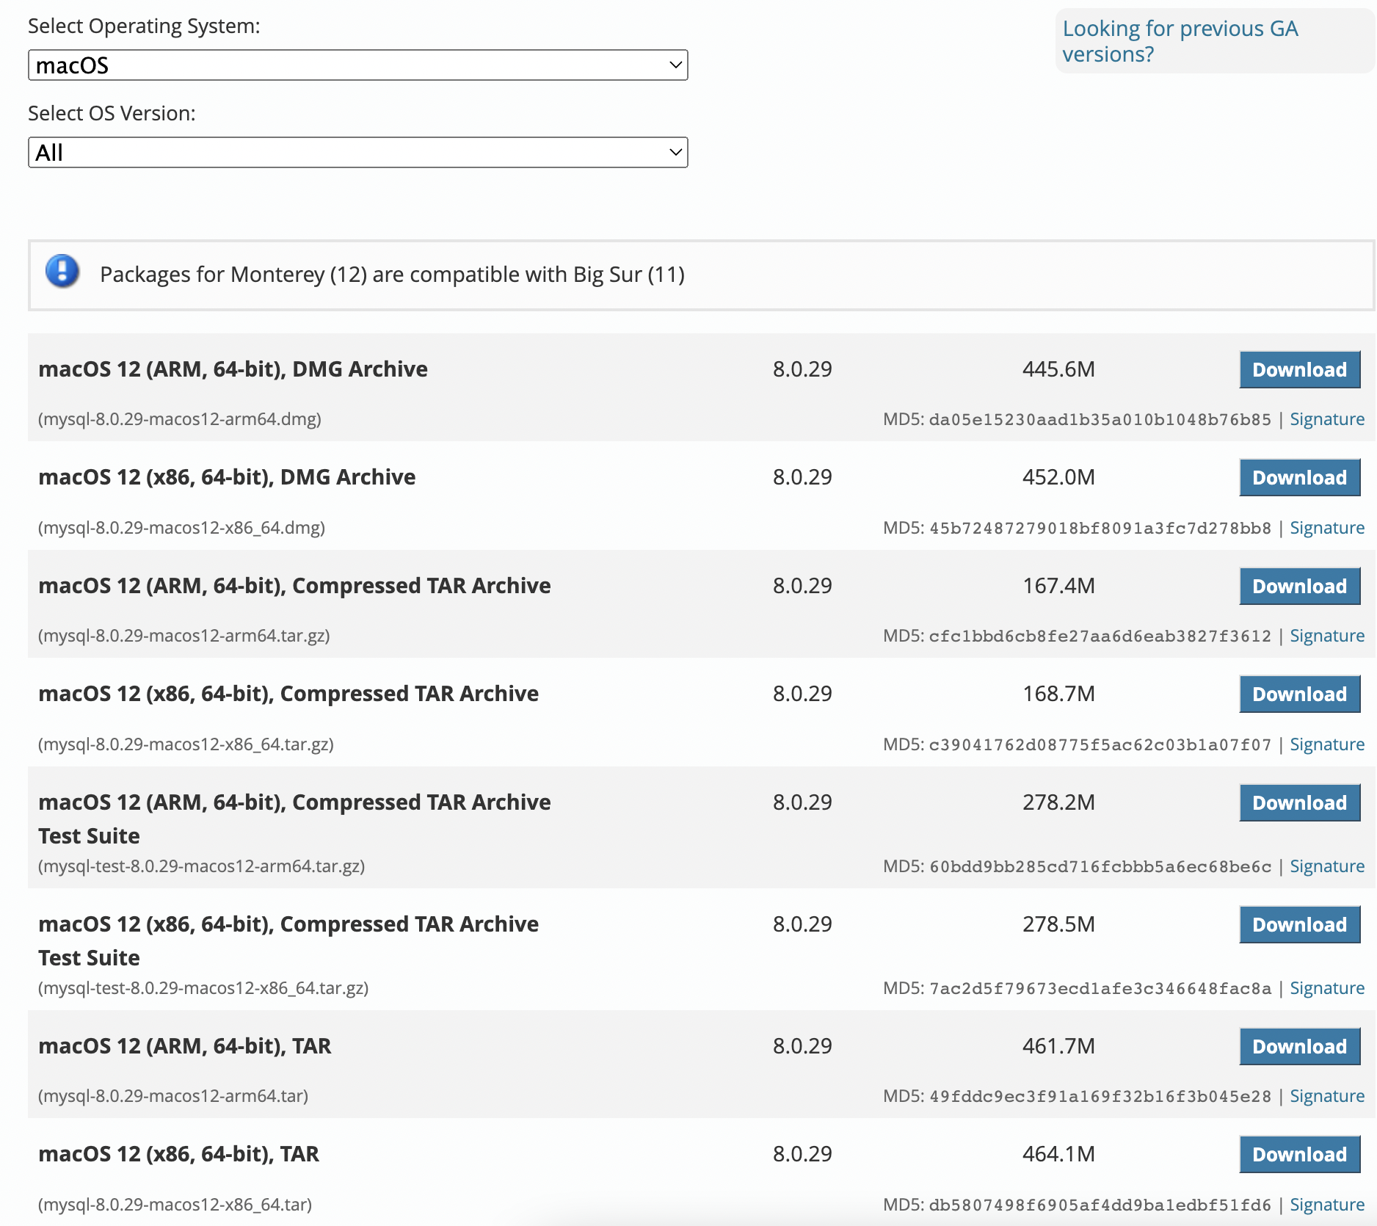Image resolution: width=1377 pixels, height=1226 pixels.
Task: Click file size 168.7M
Action: point(1058,694)
